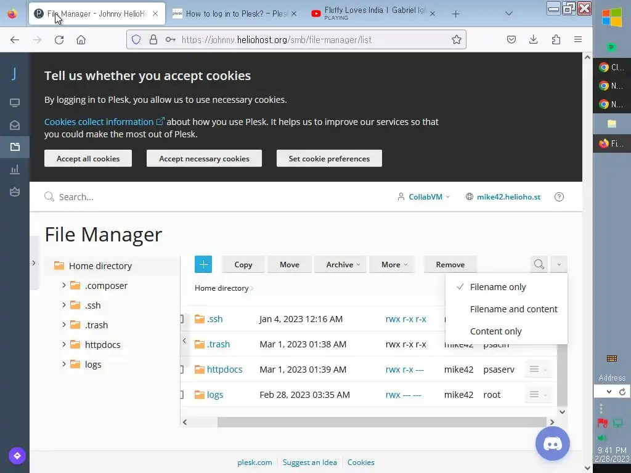The image size is (631, 473).
Task: Open the hamburger actions menu for logs row
Action: (538, 395)
